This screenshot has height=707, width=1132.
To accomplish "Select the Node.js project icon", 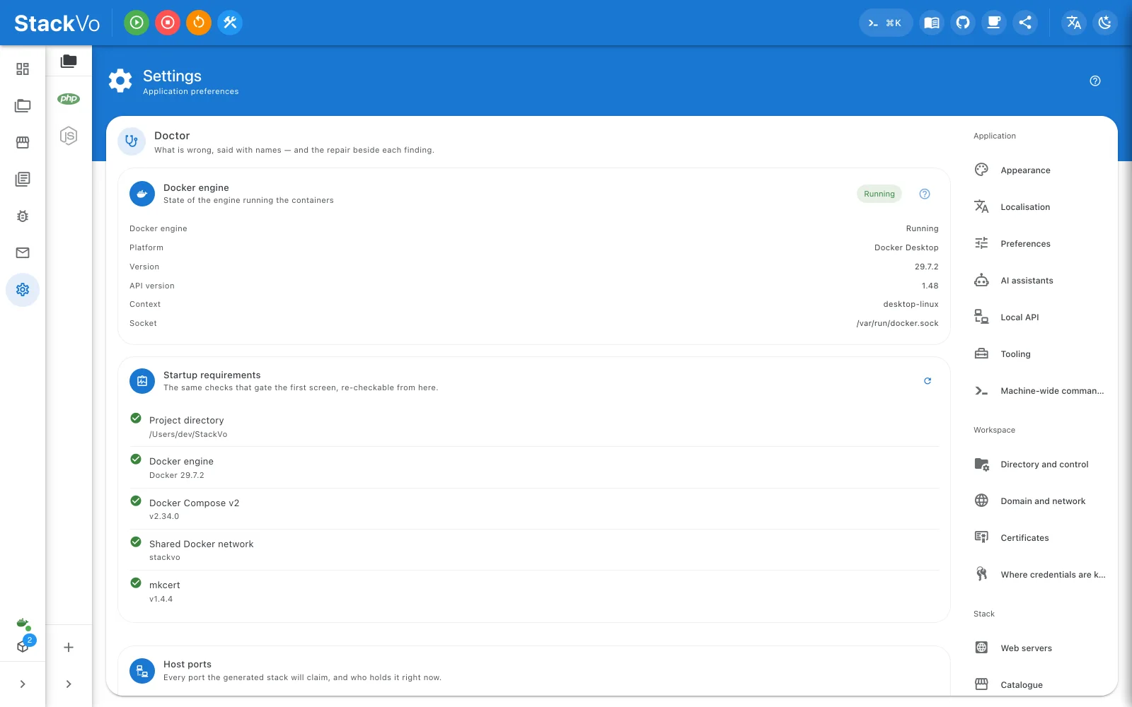I will [69, 136].
